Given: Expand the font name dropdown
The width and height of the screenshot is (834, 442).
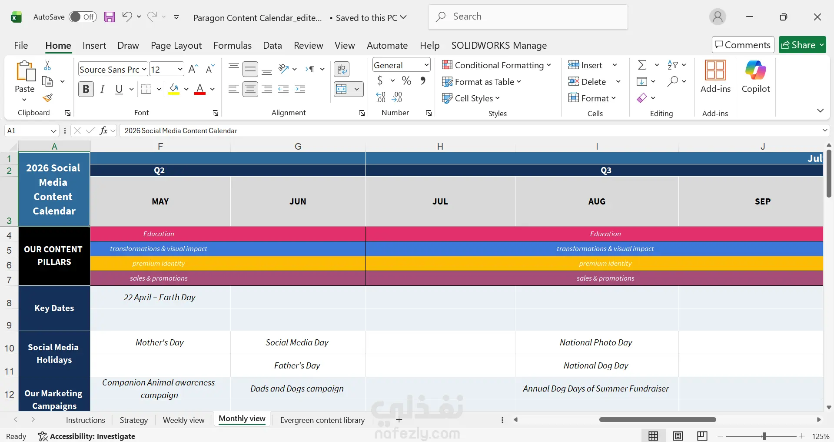Looking at the screenshot, I should pyautogui.click(x=144, y=69).
